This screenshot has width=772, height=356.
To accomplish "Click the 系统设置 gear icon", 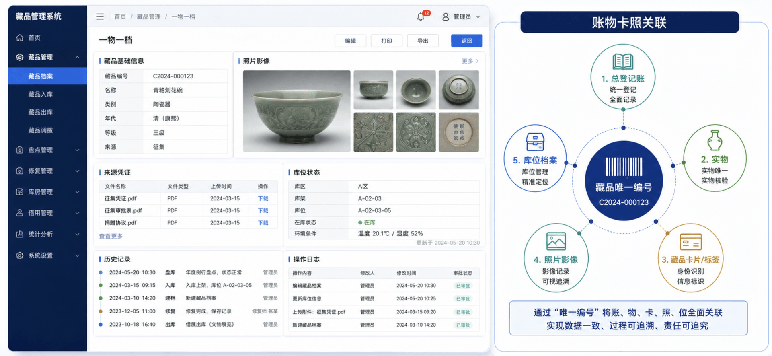I will point(20,255).
